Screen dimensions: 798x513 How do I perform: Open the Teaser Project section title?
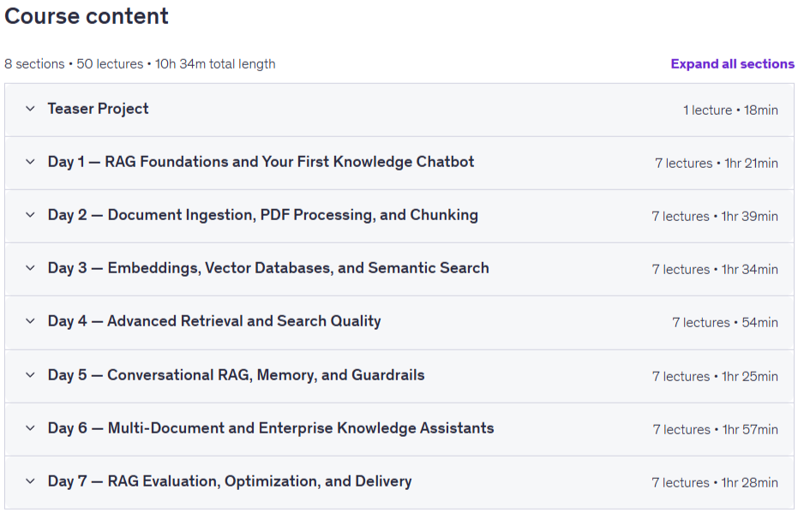[x=99, y=109]
